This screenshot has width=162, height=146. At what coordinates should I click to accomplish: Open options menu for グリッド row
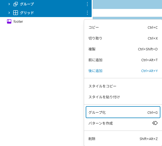pos(87,13)
